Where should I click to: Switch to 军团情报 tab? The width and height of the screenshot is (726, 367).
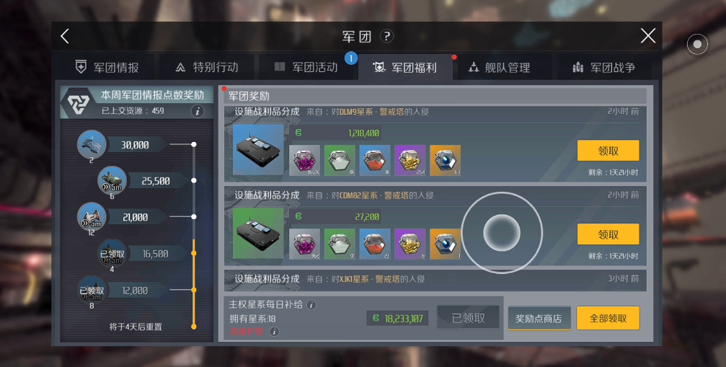107,68
